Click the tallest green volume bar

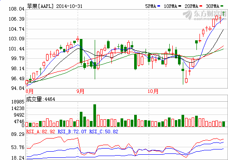(x=95, y=115)
